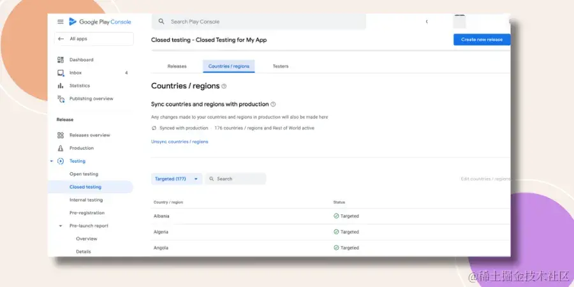Click the Statistics bar chart icon
This screenshot has width=574, height=287.
point(61,85)
